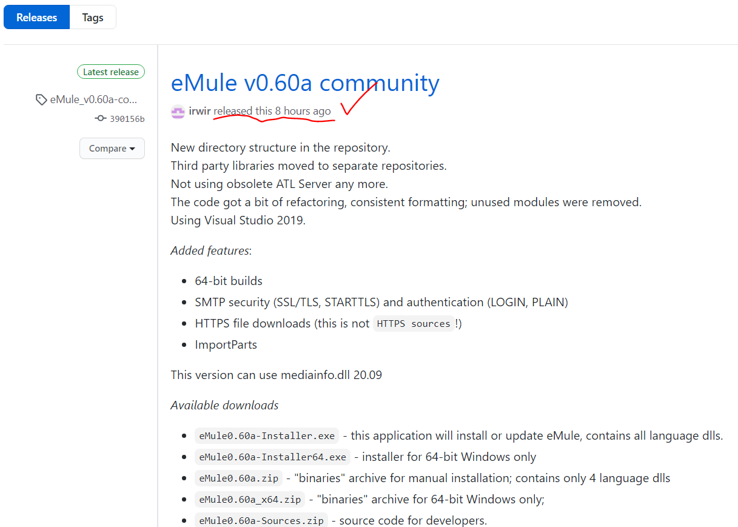Click the eMule0.60a.zip file name
The width and height of the screenshot is (738, 527).
239,478
